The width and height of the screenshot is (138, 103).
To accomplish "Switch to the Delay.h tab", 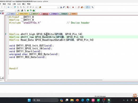I will (x=63, y=14).
